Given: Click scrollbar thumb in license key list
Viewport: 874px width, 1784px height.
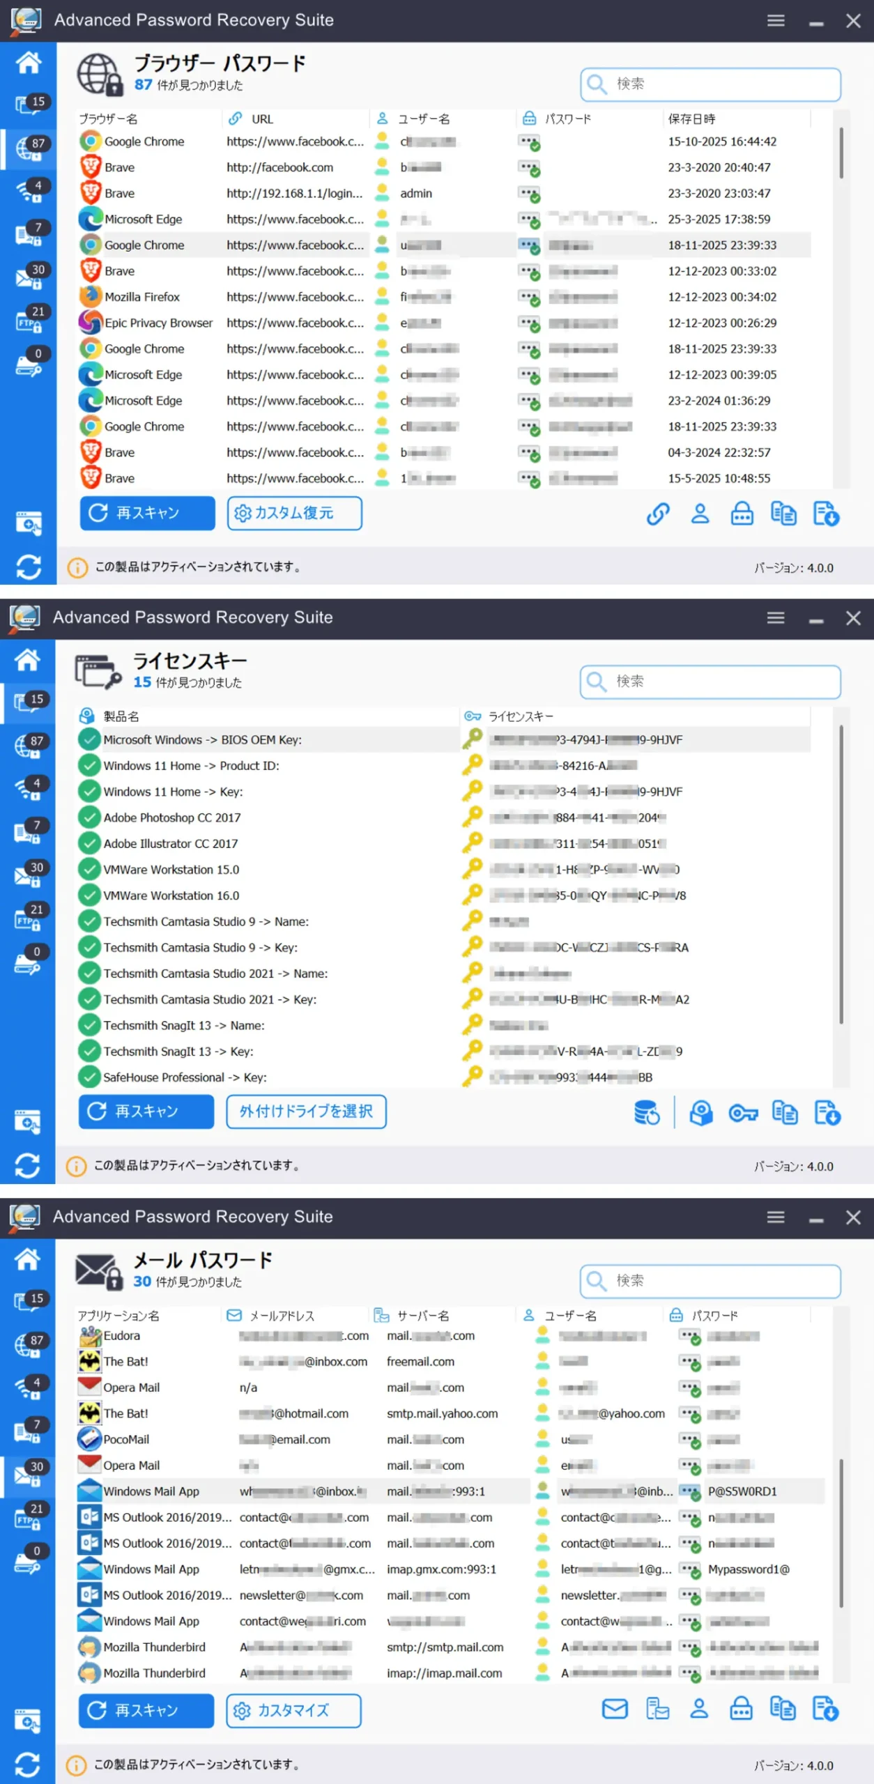Looking at the screenshot, I should coord(841,875).
